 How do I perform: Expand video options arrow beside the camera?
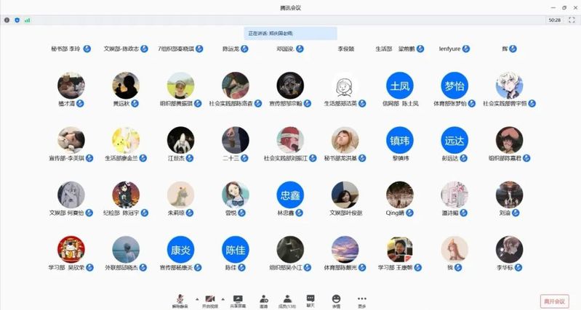pyautogui.click(x=223, y=298)
